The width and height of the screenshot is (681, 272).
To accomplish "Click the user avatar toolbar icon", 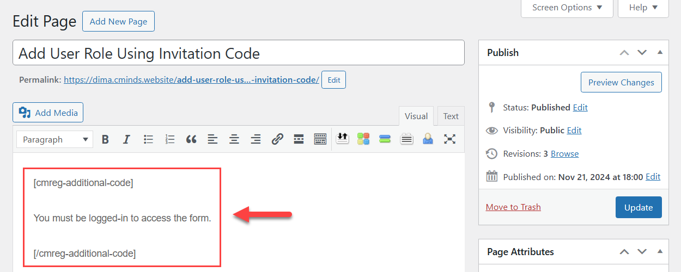I will click(428, 139).
